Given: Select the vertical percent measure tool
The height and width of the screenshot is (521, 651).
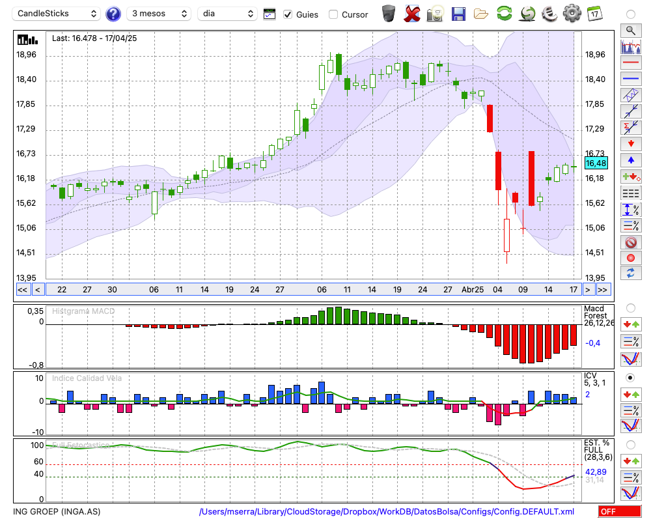Looking at the screenshot, I should (x=631, y=210).
